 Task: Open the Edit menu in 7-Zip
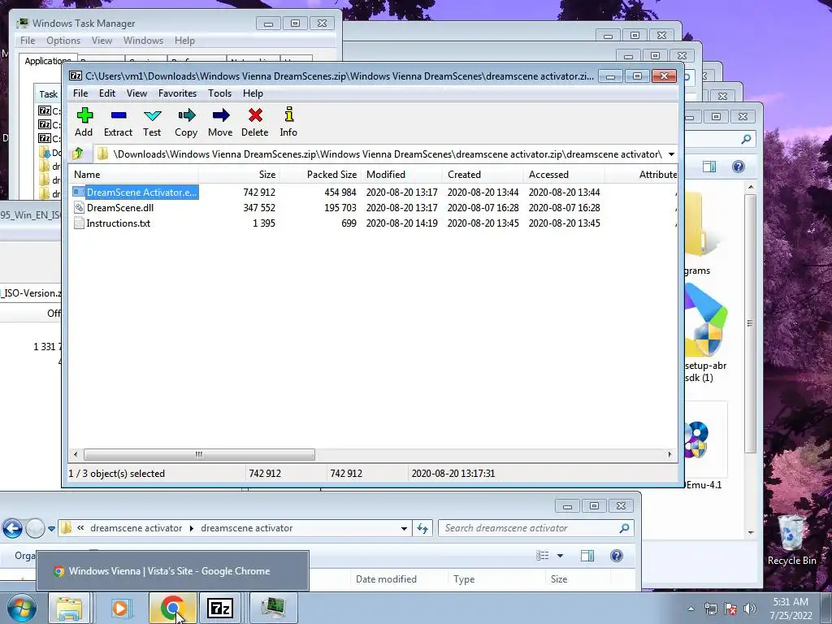tap(106, 93)
